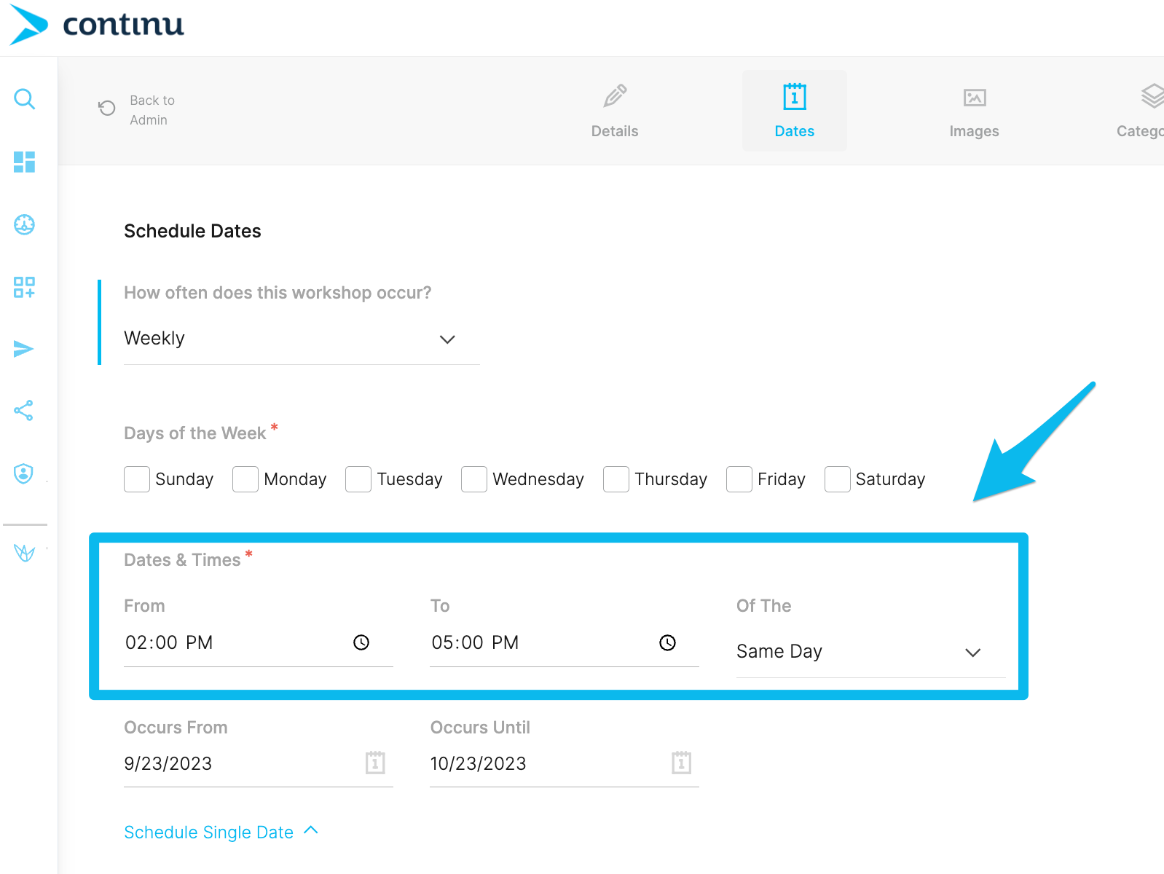Go back to Admin
Image resolution: width=1164 pixels, height=874 pixels.
[x=138, y=110]
